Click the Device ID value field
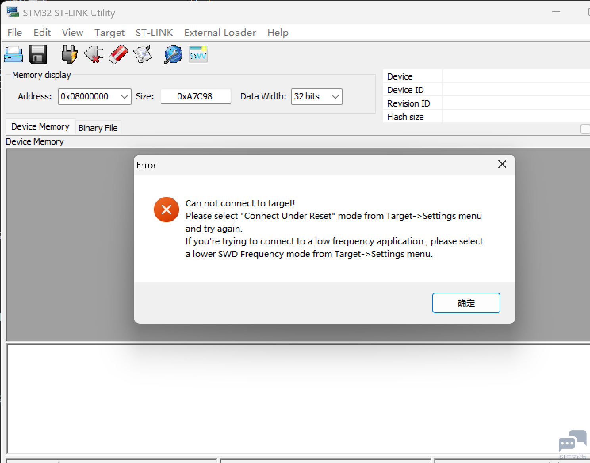590x463 pixels. 516,90
